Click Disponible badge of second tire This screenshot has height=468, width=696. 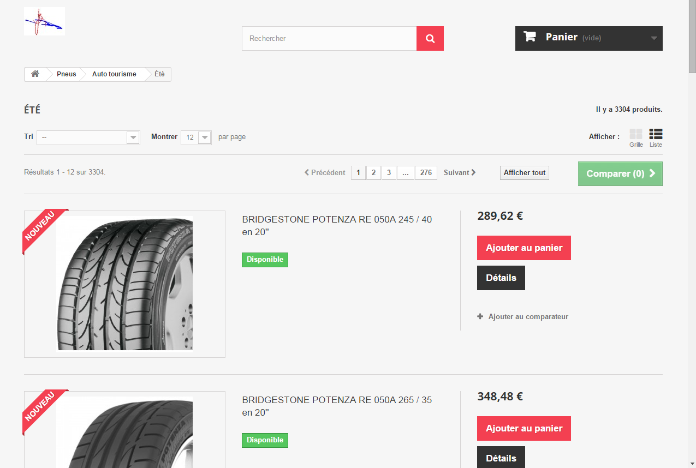[265, 440]
